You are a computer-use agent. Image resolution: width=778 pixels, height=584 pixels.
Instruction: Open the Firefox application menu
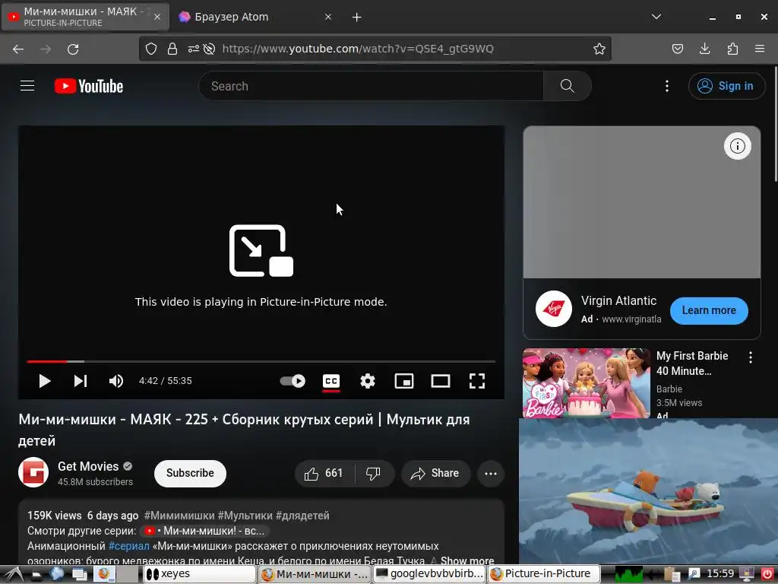[x=760, y=49]
